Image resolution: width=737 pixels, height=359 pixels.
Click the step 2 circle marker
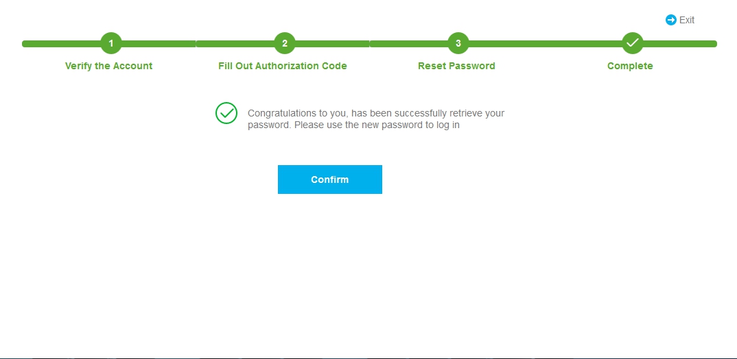(x=284, y=44)
